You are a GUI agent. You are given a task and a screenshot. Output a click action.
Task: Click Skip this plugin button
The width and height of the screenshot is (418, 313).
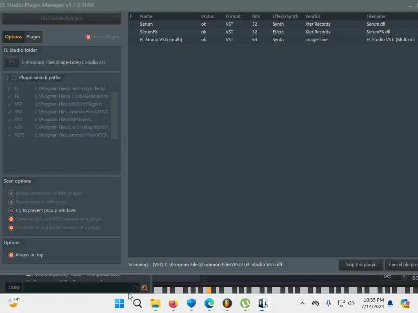point(361,265)
